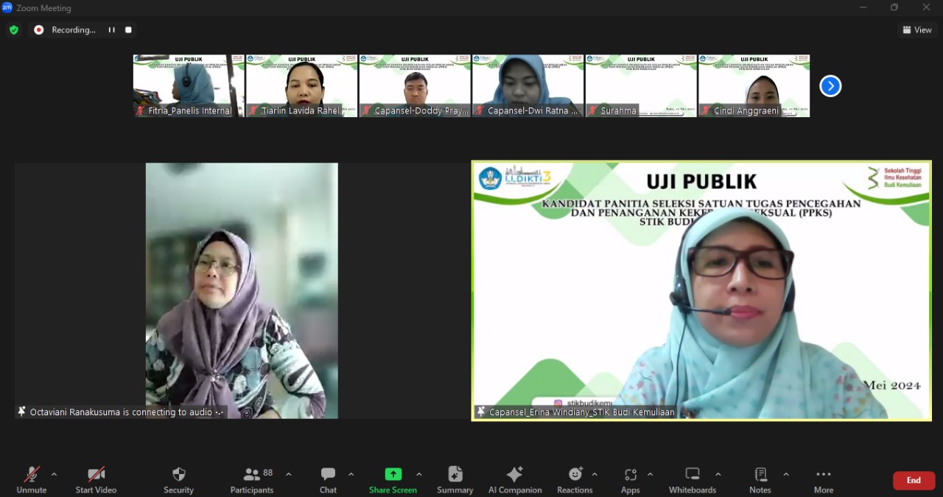Click the red Recording indicator

pyautogui.click(x=39, y=30)
